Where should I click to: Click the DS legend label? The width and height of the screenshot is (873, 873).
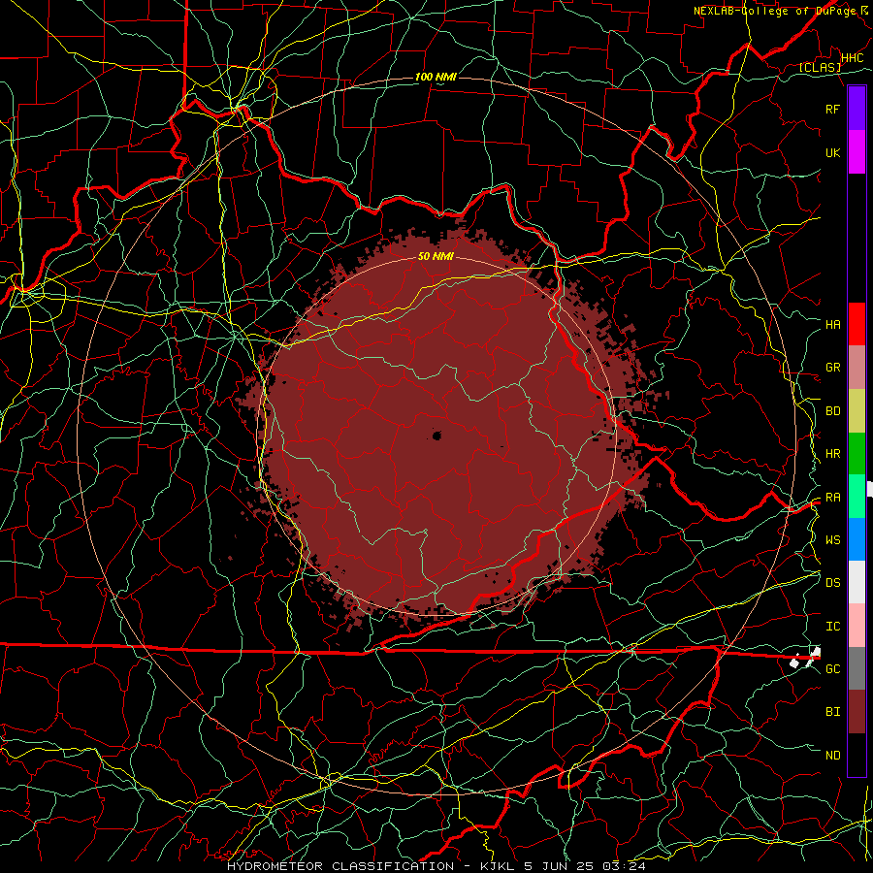pos(833,583)
